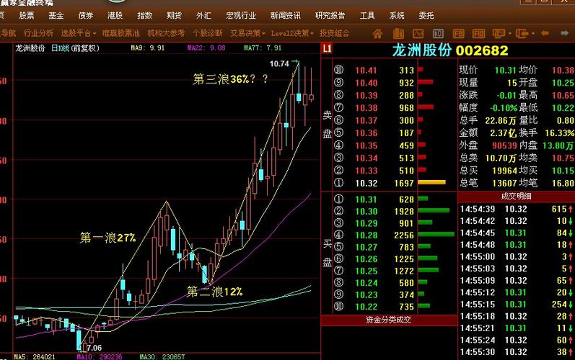Expand the Level2决策 dropdown
This screenshot has width=575, height=360.
(x=312, y=34)
